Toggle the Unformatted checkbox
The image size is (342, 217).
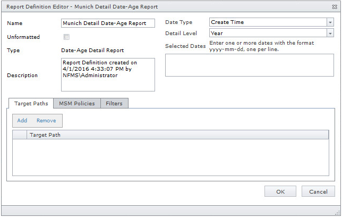coord(66,37)
